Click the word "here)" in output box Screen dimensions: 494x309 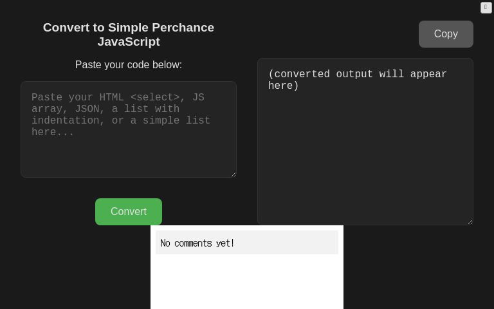(x=284, y=86)
